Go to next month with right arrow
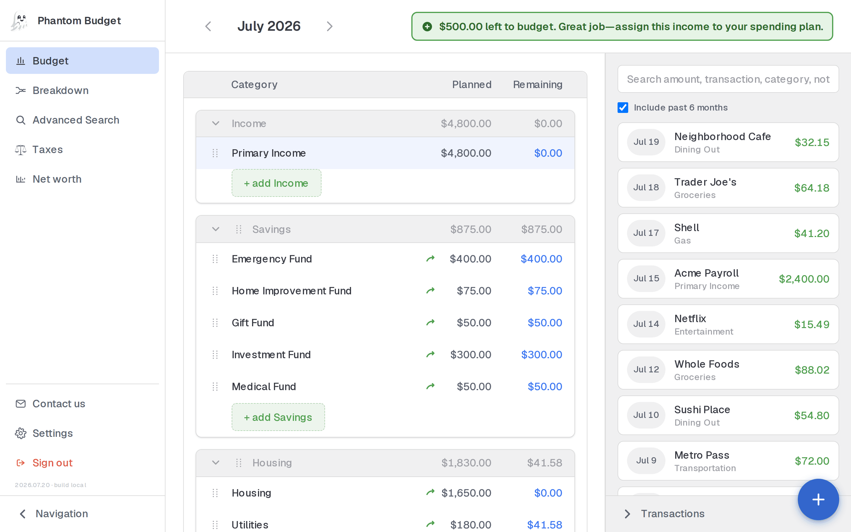The width and height of the screenshot is (851, 532). click(329, 26)
